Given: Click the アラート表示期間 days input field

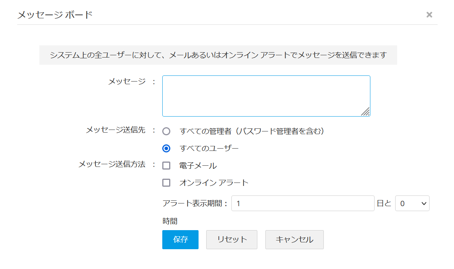Looking at the screenshot, I should pyautogui.click(x=302, y=203).
